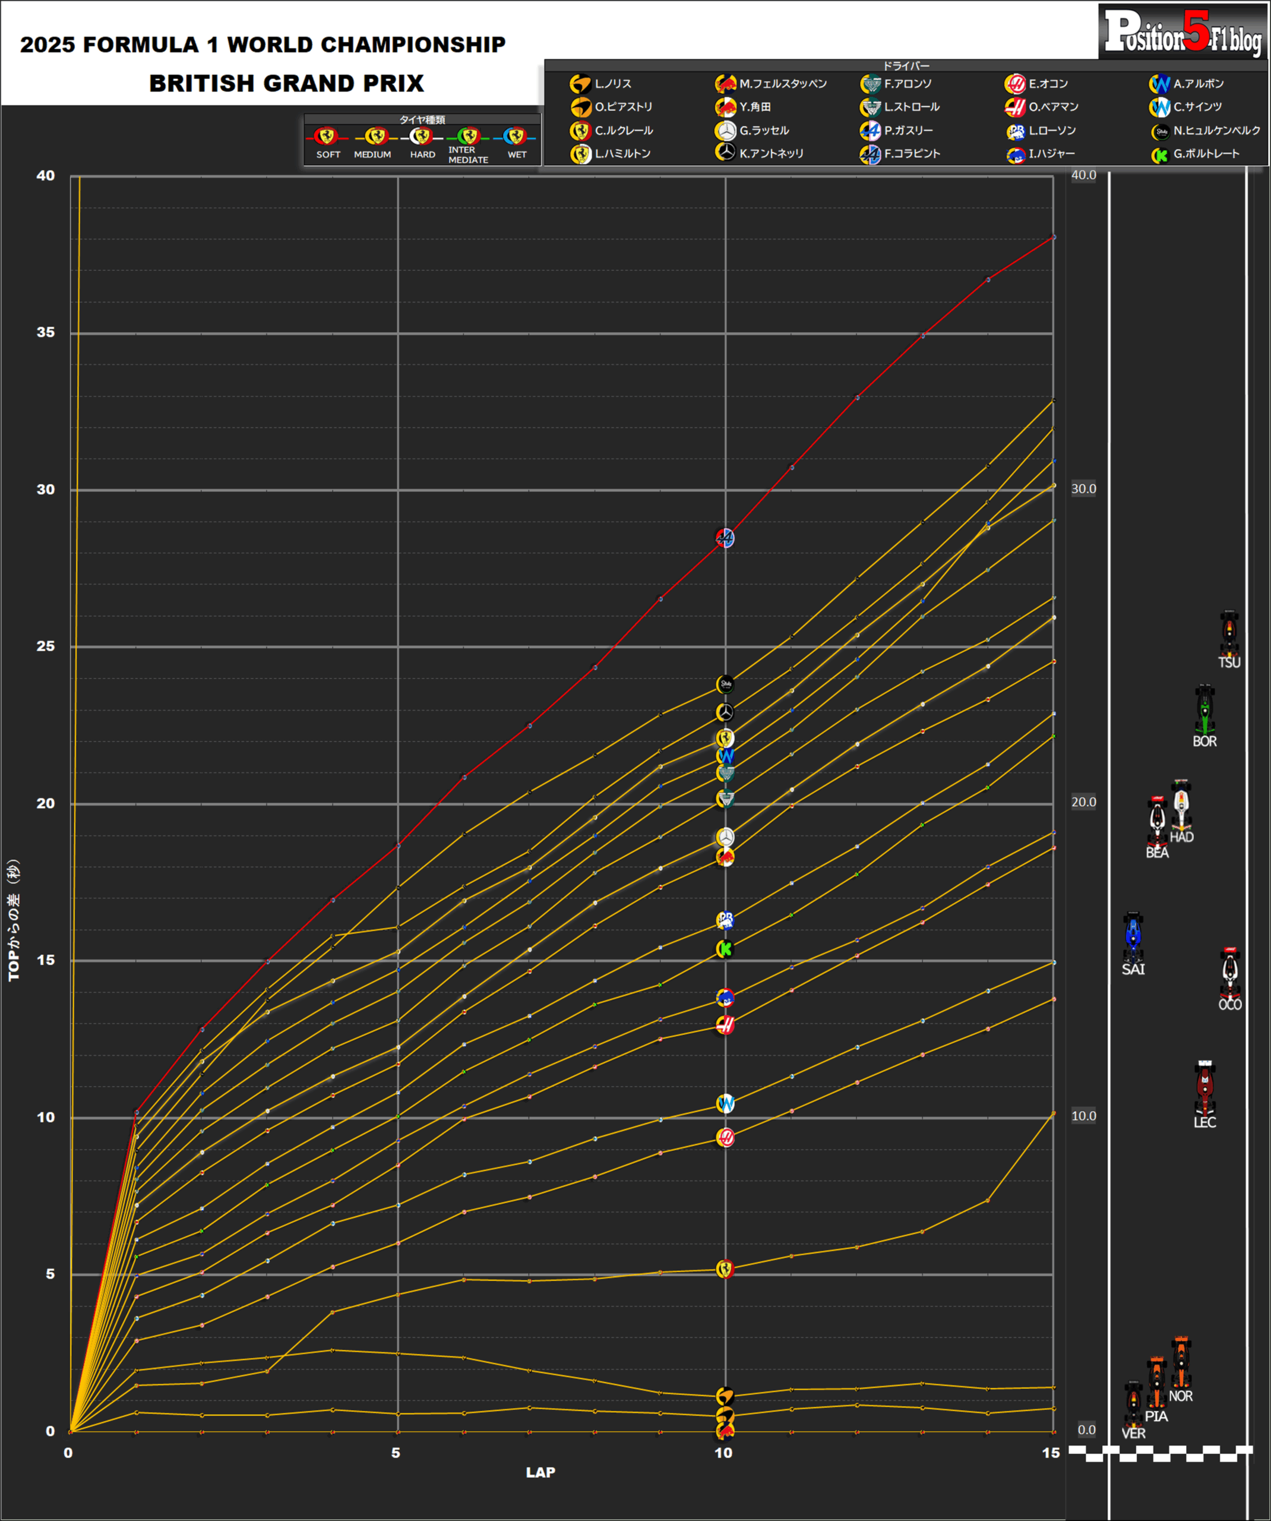Click the M.フェルスタッペン Red Bull legend icon
This screenshot has width=1271, height=1521.
(725, 84)
